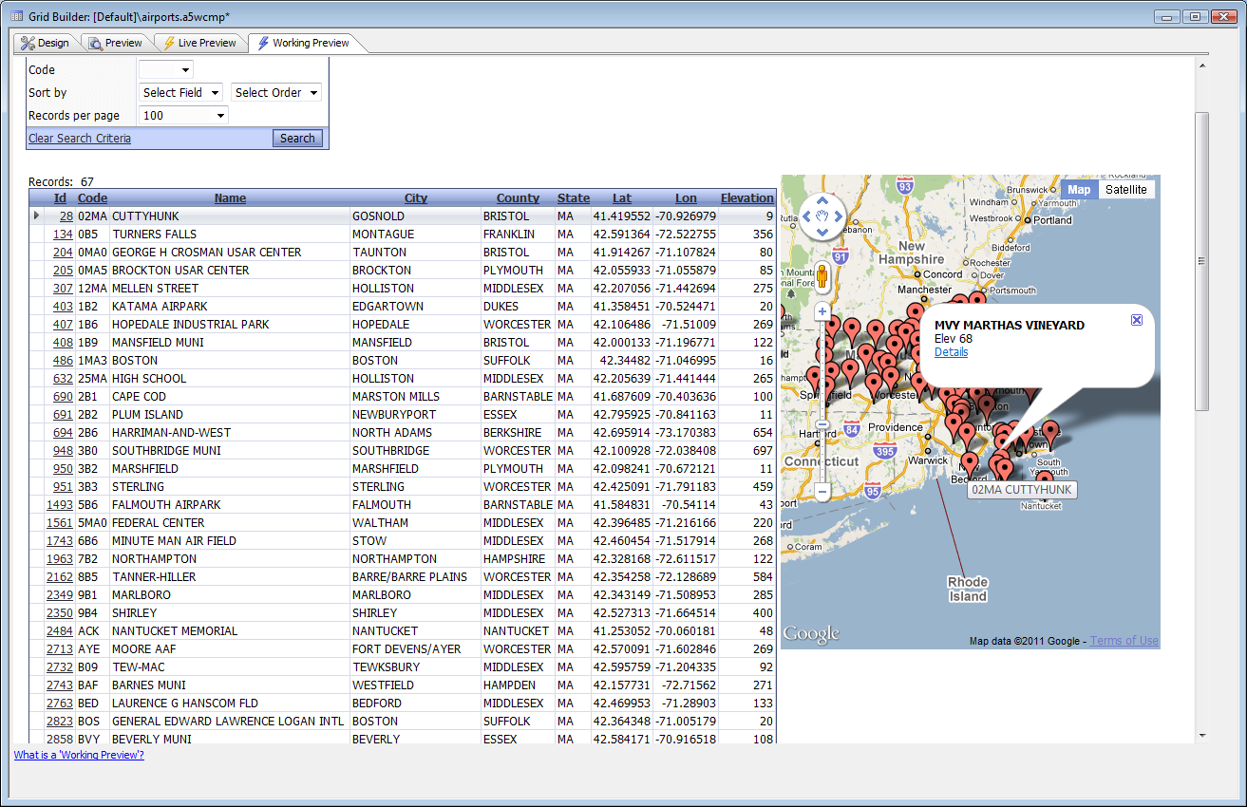
Task: Sort by the County column header
Action: pos(518,198)
